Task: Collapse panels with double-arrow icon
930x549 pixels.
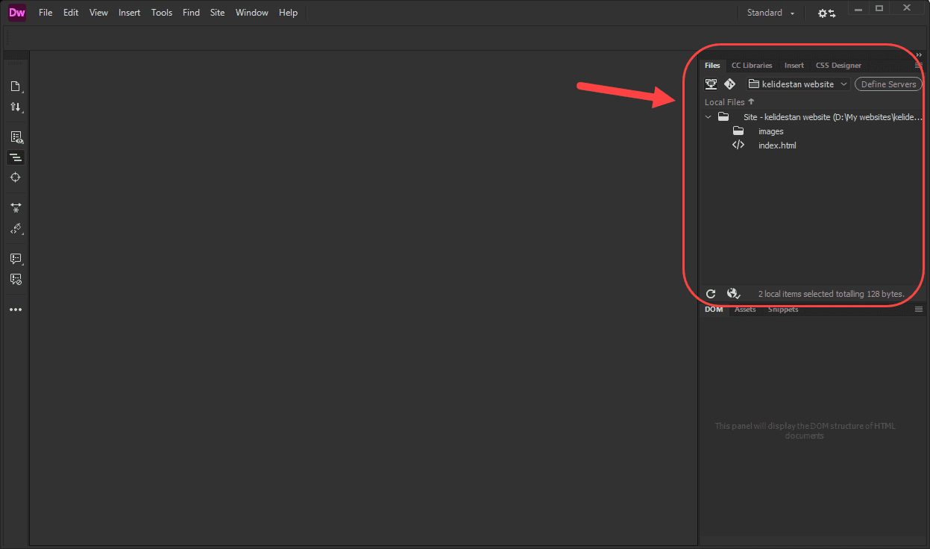Action: tap(919, 54)
